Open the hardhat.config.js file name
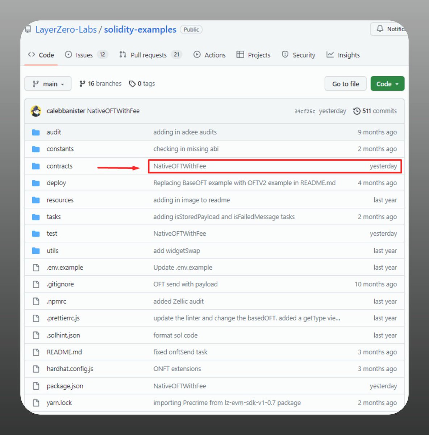 pyautogui.click(x=70, y=369)
